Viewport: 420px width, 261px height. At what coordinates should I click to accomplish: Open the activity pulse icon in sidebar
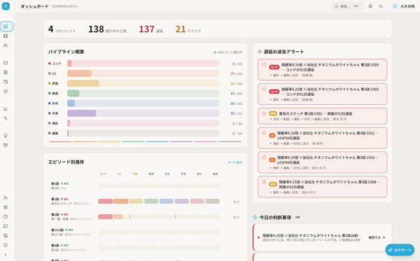click(6, 118)
